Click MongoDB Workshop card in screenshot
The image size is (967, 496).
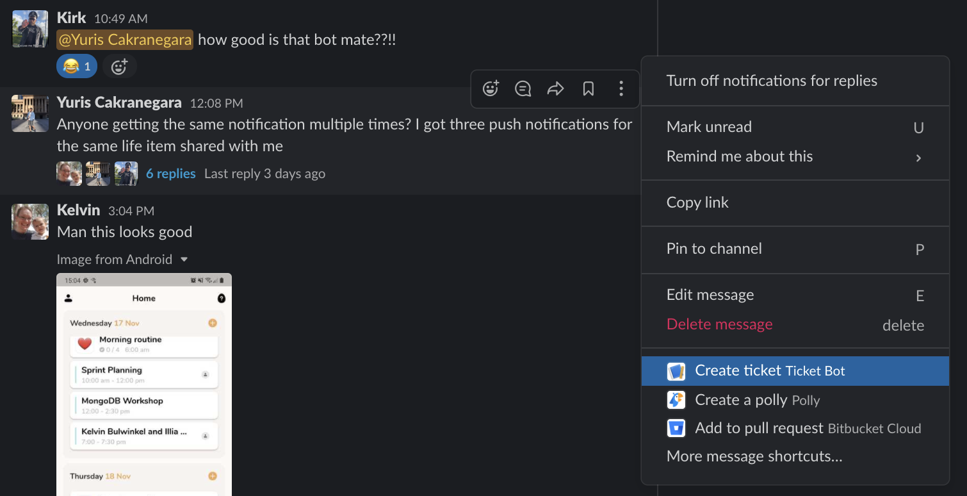(143, 405)
